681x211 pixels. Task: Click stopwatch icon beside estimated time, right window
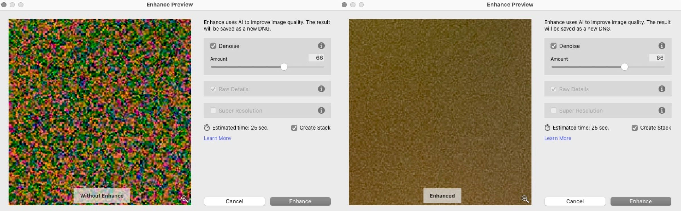click(547, 128)
